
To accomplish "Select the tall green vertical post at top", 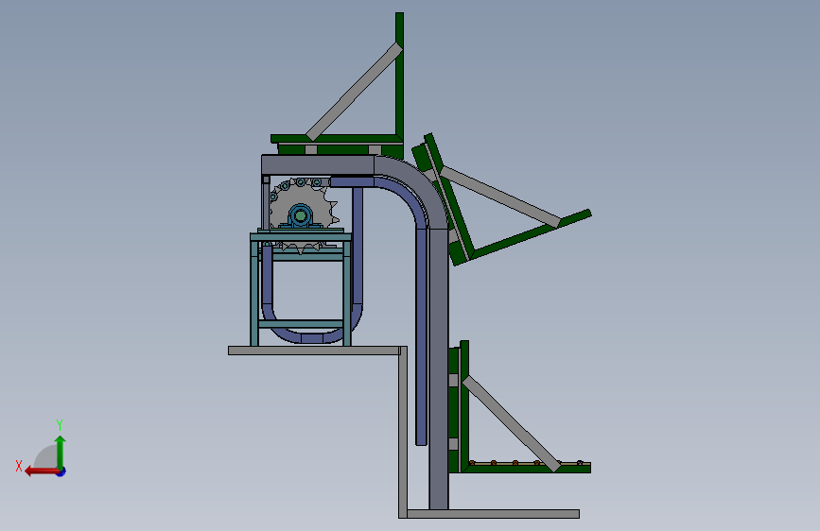I will [399, 78].
